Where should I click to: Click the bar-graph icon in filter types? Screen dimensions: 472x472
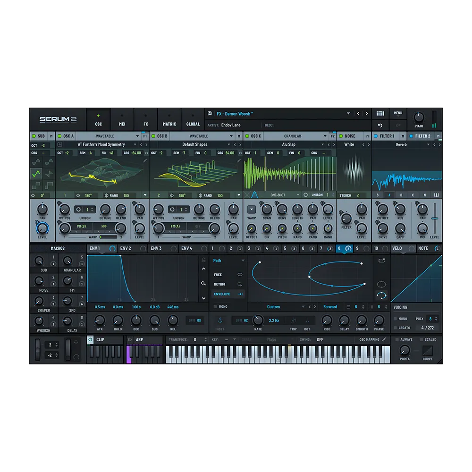pyautogui.click(x=436, y=195)
